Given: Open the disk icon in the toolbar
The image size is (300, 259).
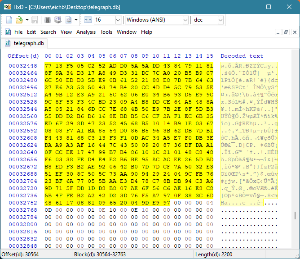Looking at the screenshot, I should (58, 20).
